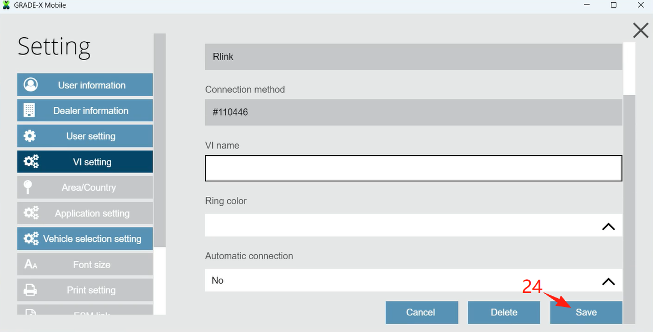
Task: Open the Vehicle selection setting menu
Action: [85, 239]
